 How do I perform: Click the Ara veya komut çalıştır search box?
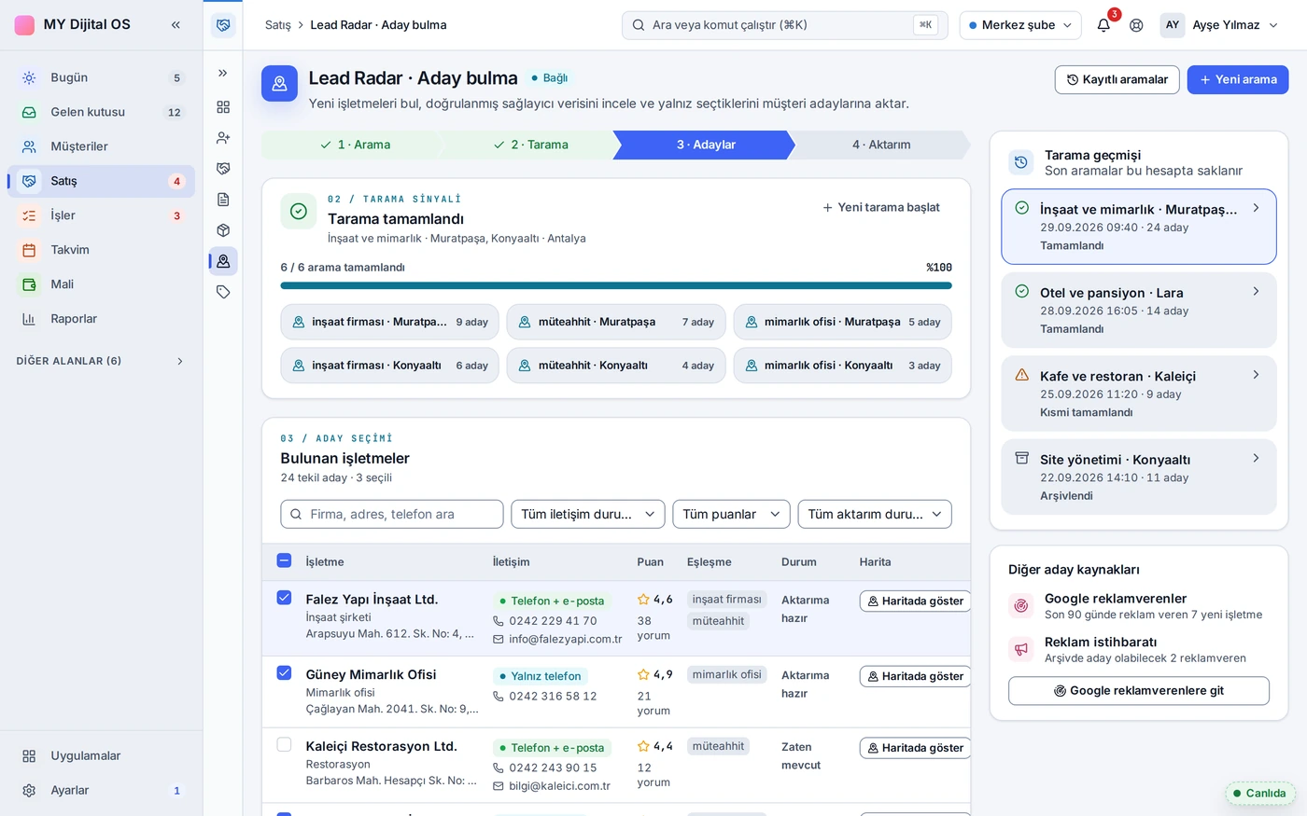(785, 25)
